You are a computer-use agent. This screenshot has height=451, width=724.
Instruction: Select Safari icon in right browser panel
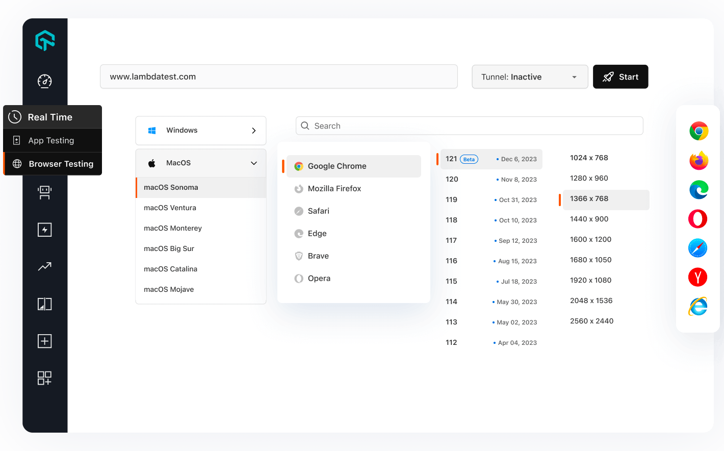pyautogui.click(x=698, y=248)
